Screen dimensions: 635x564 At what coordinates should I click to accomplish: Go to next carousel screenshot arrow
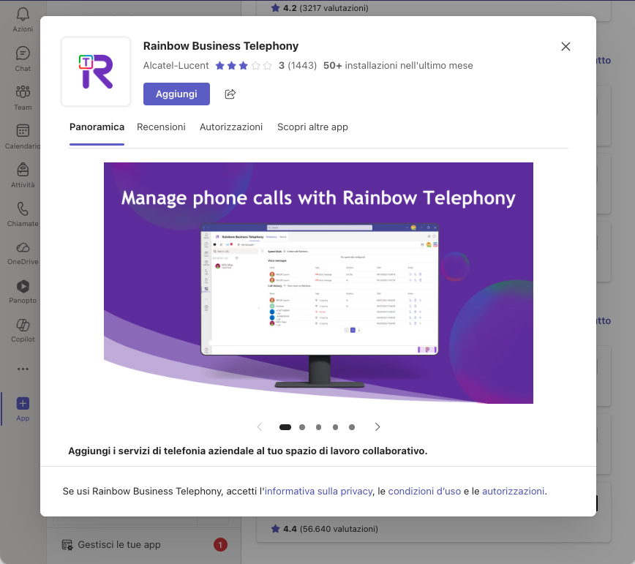[x=377, y=427]
